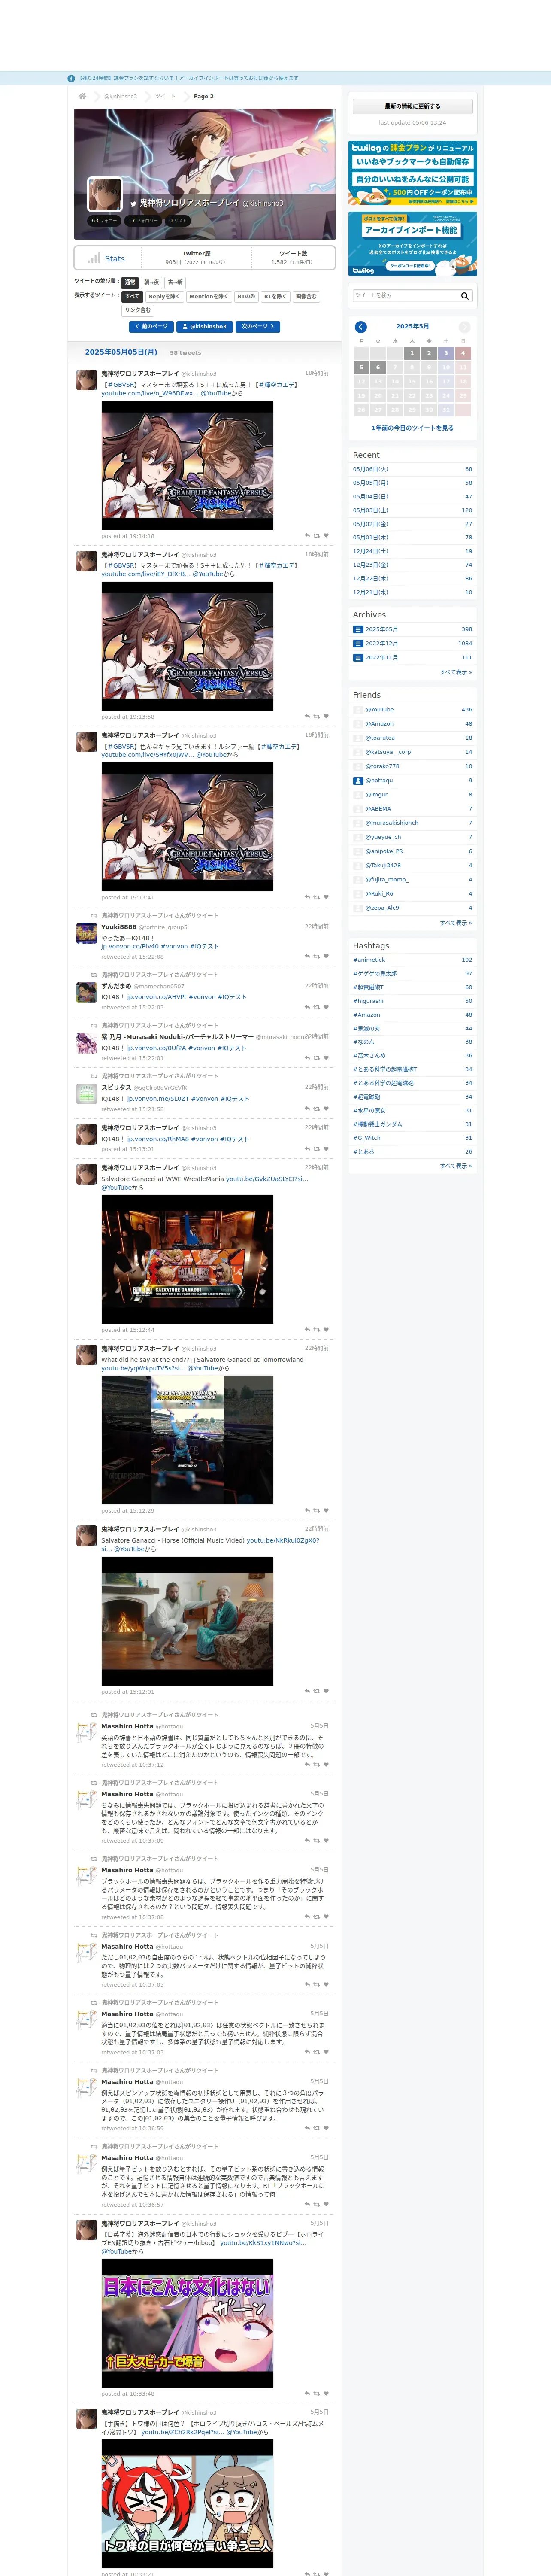Click the @hottaqu friend avatar icon

click(358, 781)
